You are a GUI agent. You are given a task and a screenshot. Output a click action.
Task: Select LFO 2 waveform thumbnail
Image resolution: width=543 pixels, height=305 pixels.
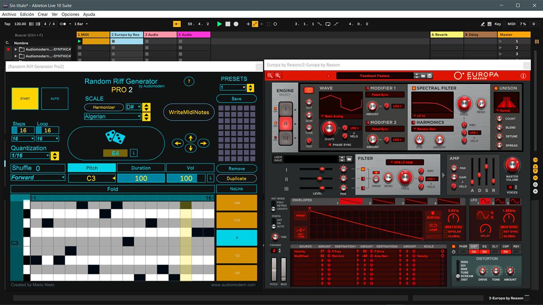coord(500,201)
